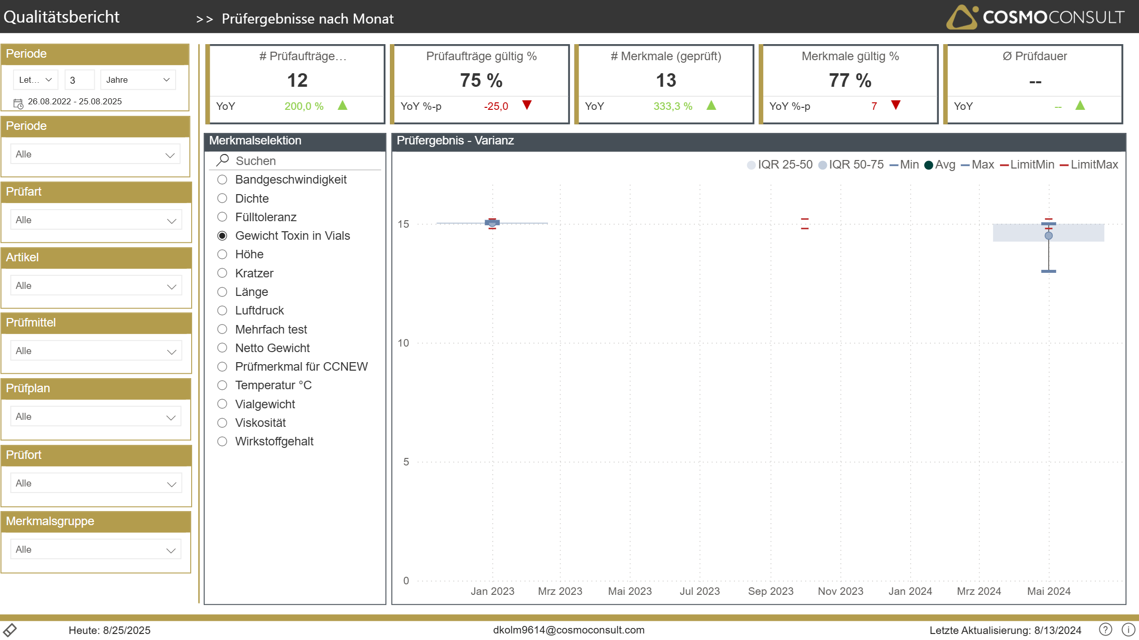Click the Qualitätsbericht report title
This screenshot has width=1139, height=640.
pyautogui.click(x=62, y=17)
